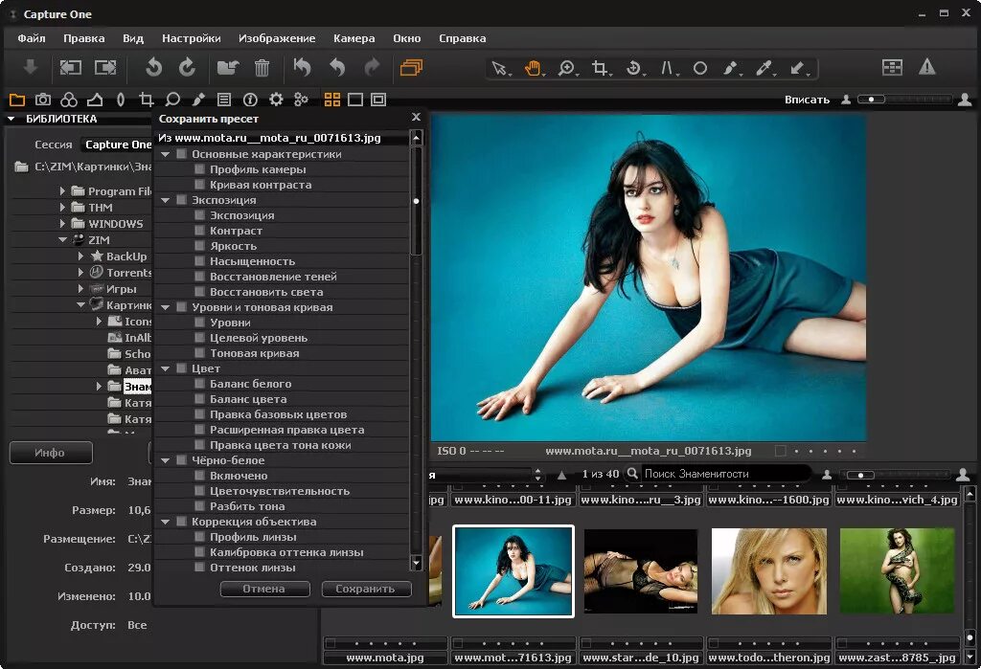This screenshot has height=669, width=981.
Task: Open the library folder tool tab
Action: click(17, 100)
